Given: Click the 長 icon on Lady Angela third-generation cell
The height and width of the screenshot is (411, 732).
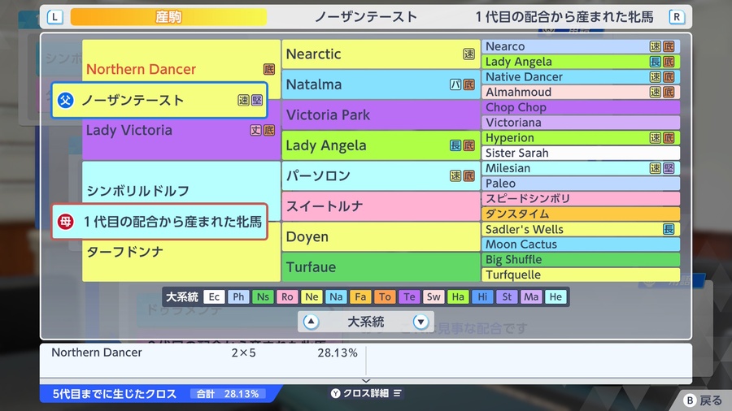Looking at the screenshot, I should 455,145.
